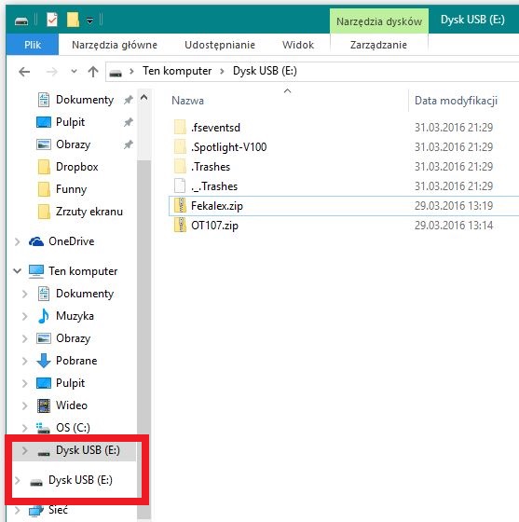The image size is (519, 522).
Task: Select the Fekalex.zip archive icon
Action: tap(181, 205)
